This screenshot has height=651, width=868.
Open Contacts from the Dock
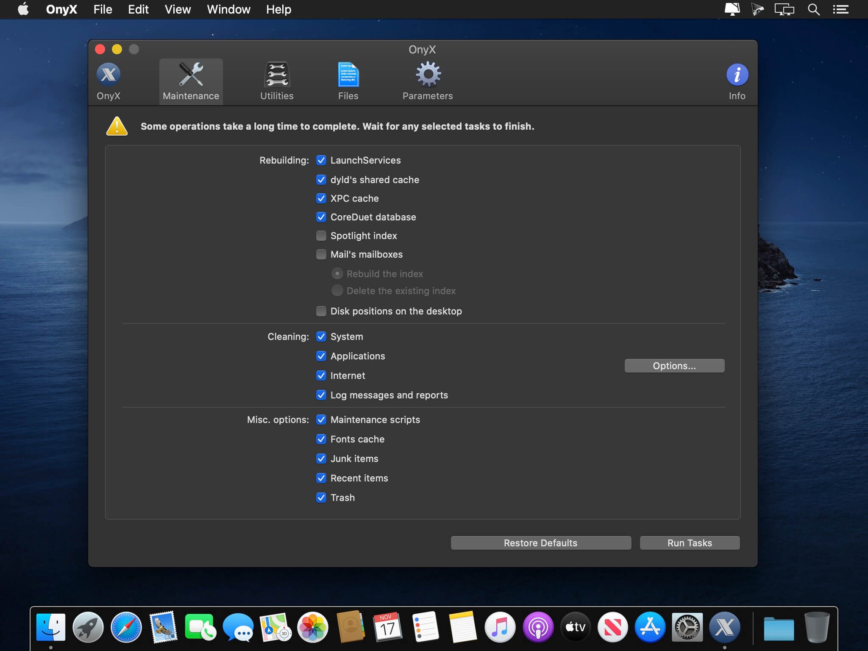[350, 627]
